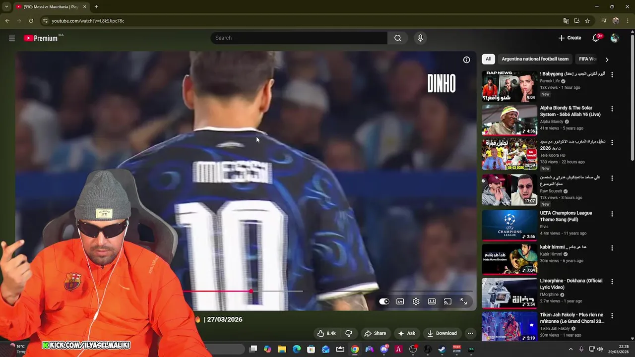
Task: Seek video using red progress bar
Action: (251, 291)
